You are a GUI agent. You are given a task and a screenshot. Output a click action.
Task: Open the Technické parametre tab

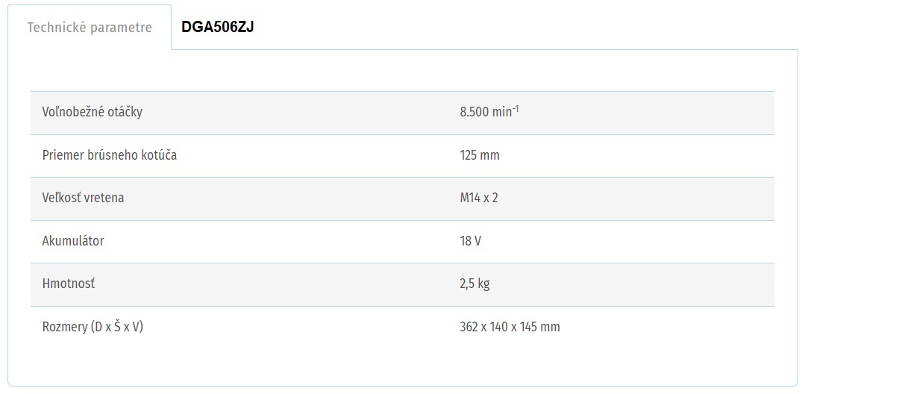pos(90,28)
